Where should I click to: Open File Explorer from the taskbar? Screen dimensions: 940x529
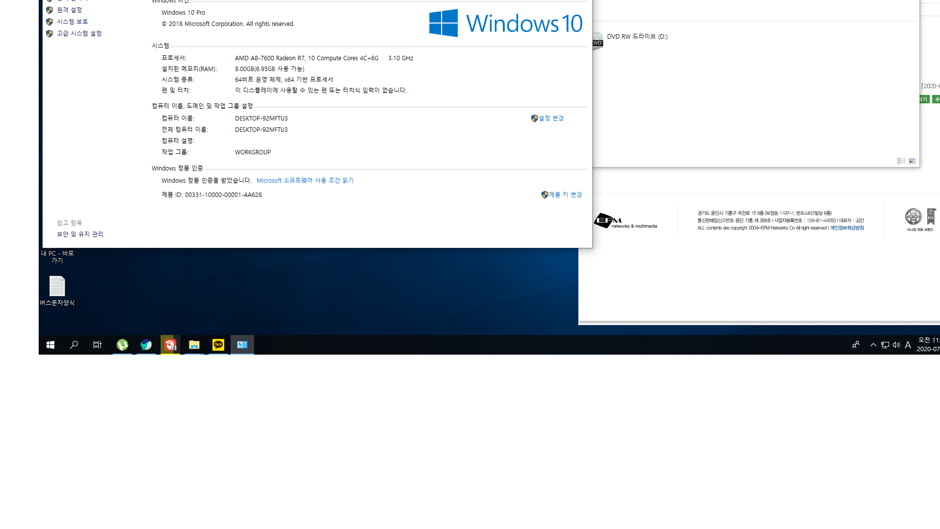[194, 345]
